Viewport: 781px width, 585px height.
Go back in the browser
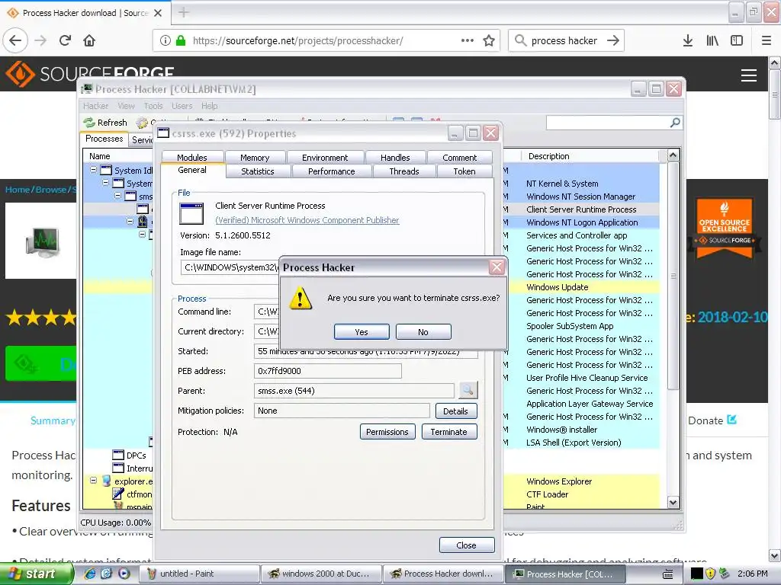[15, 40]
